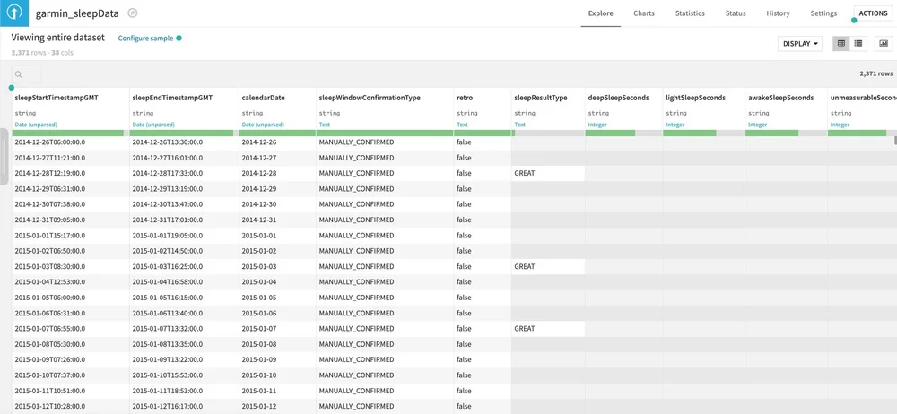Select the sleepWindowConfirmationType column header
This screenshot has width=897, height=414.
[370, 98]
